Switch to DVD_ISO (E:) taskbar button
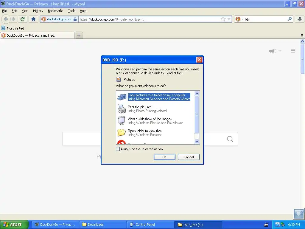 coord(198,225)
